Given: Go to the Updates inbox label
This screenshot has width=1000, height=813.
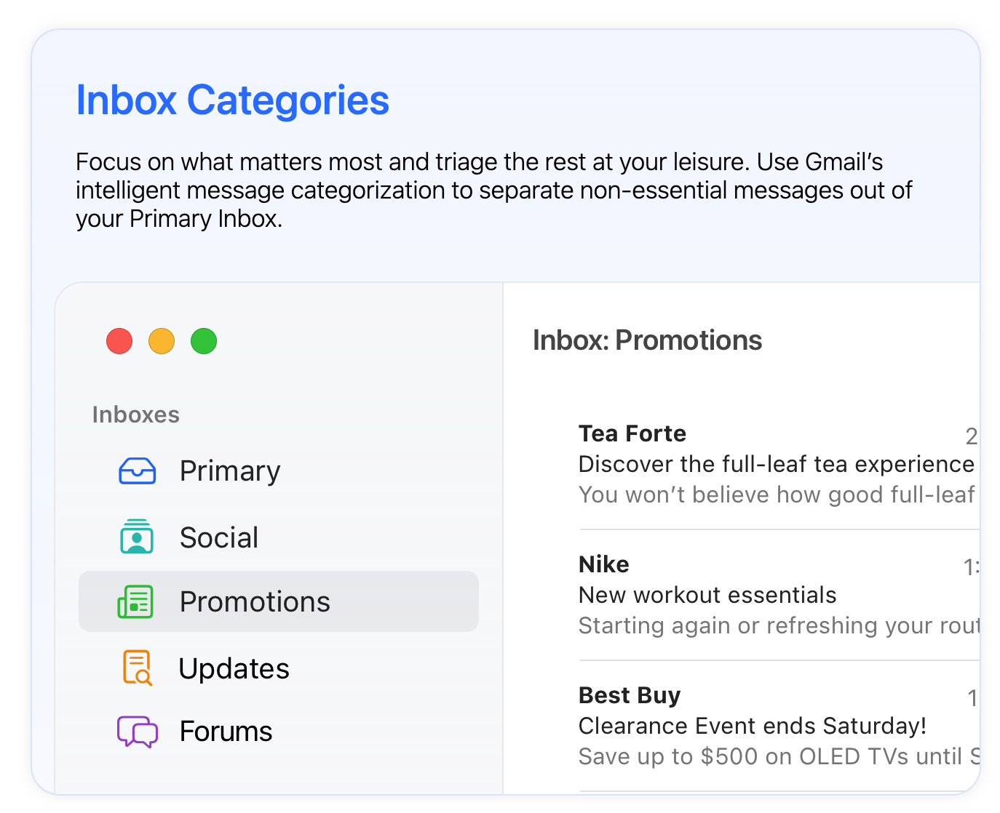Looking at the screenshot, I should (234, 669).
